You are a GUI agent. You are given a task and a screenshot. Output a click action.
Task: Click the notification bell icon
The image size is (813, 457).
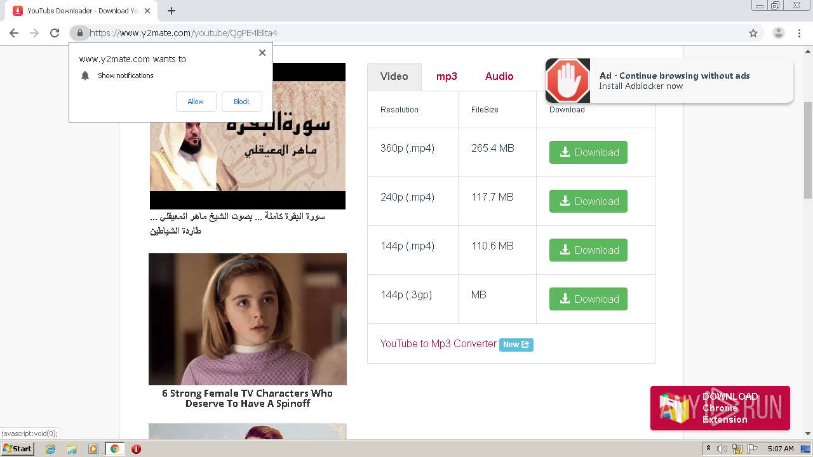coord(85,76)
